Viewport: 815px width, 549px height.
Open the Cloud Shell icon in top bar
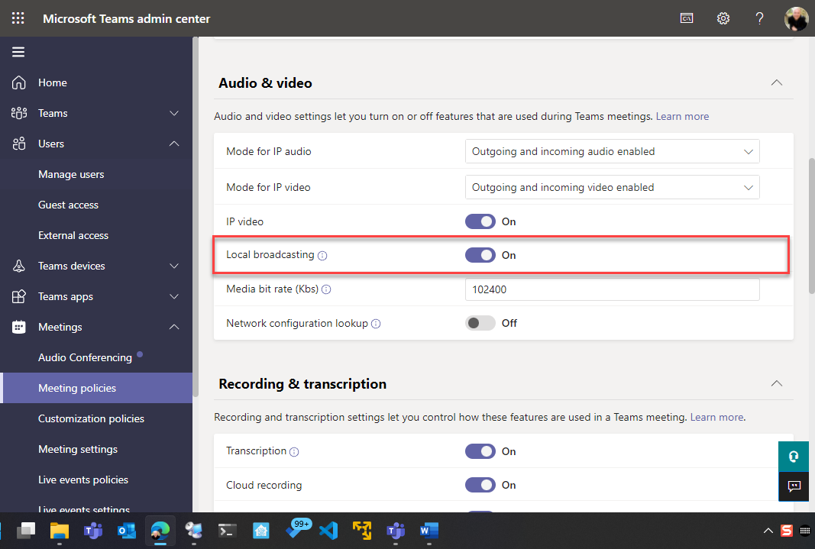pos(686,18)
